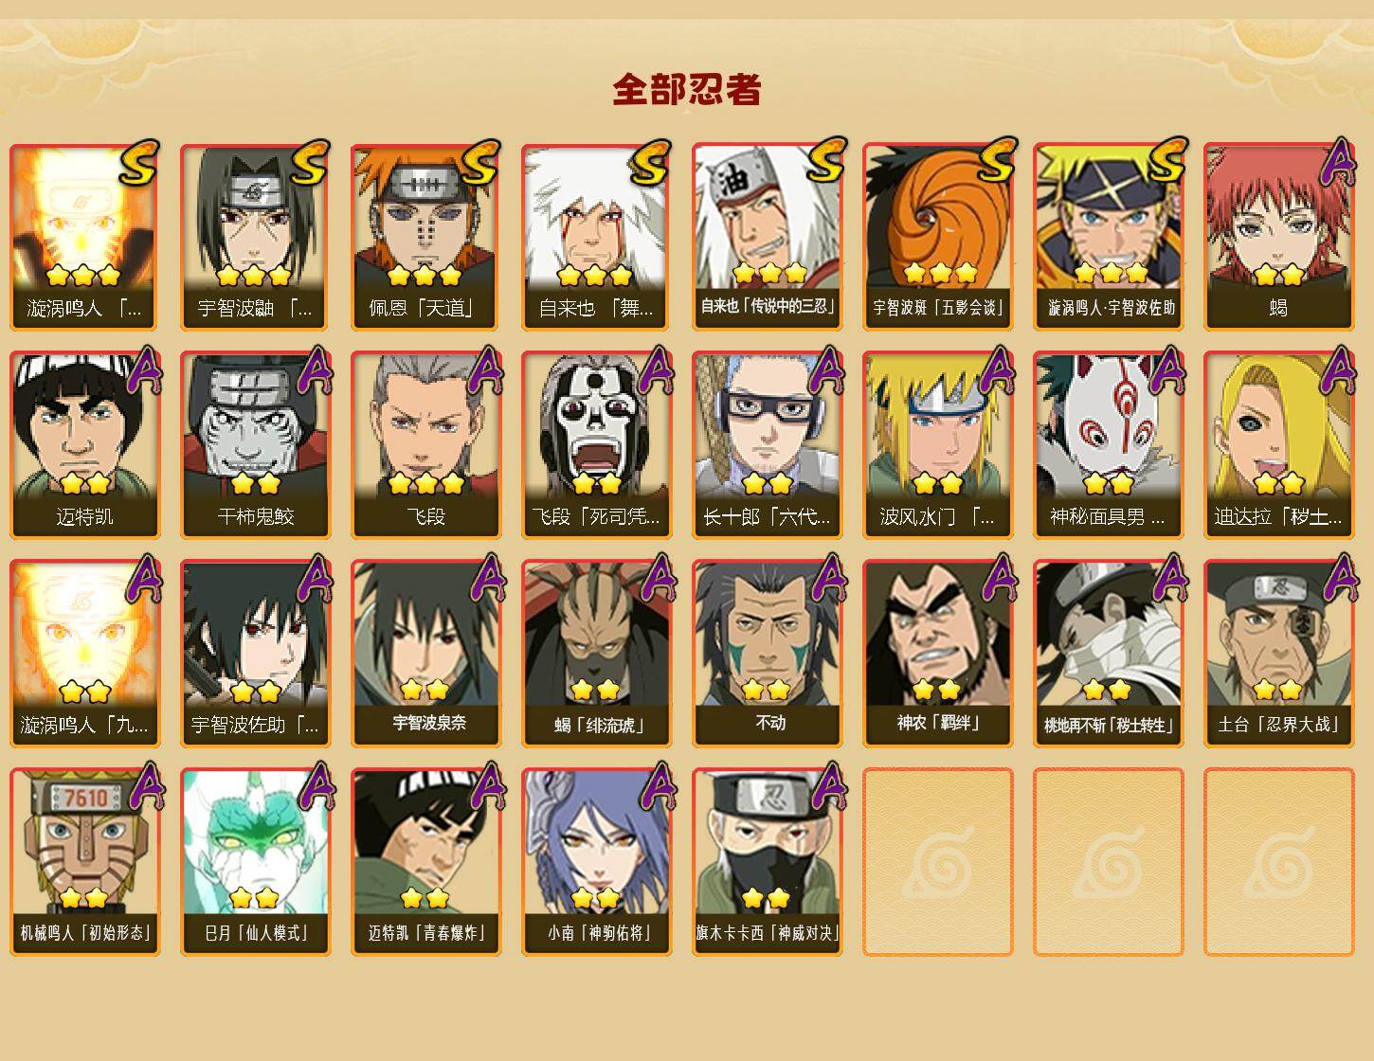
Task: Select the red-haired 蝎 card
Action: click(x=1278, y=237)
